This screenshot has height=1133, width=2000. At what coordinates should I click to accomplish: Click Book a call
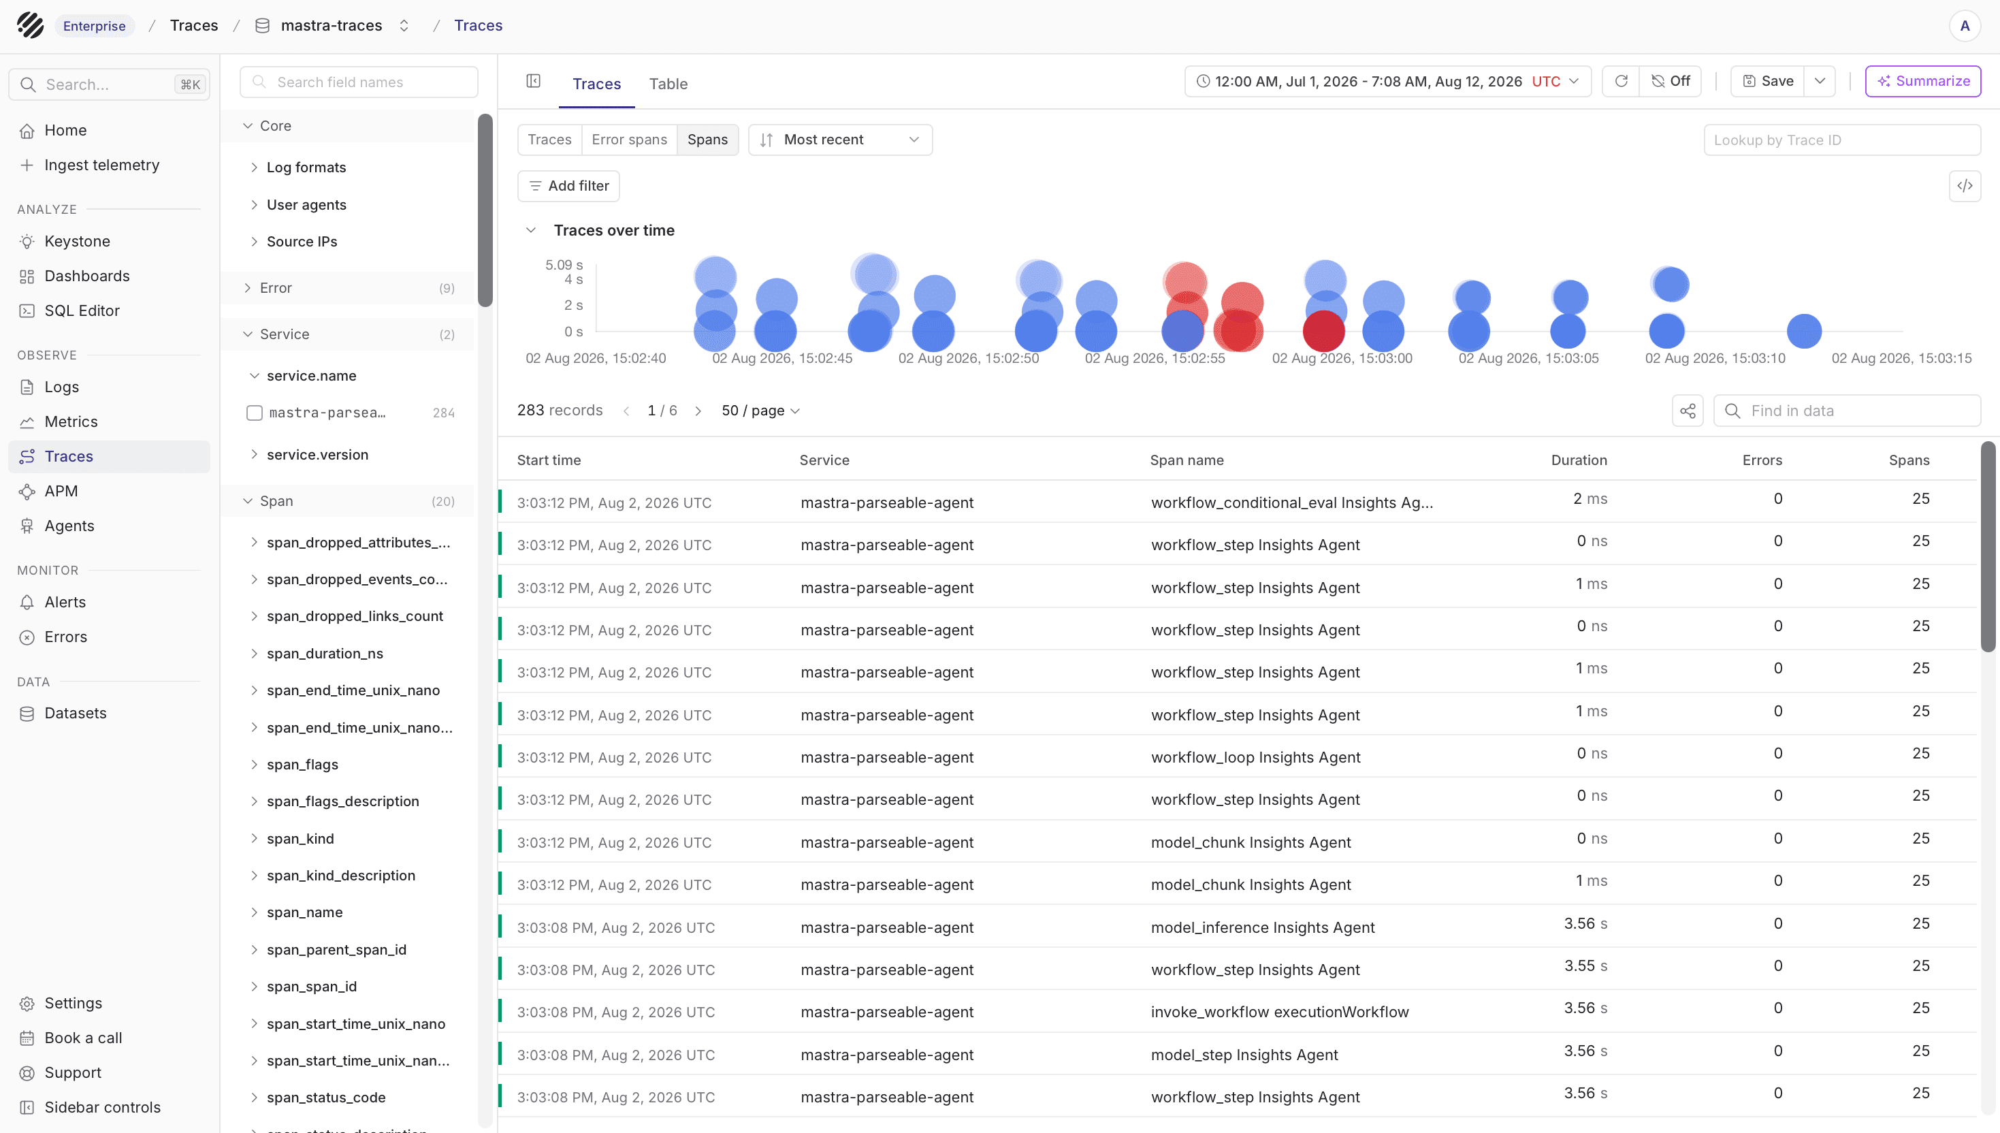pos(109,1038)
